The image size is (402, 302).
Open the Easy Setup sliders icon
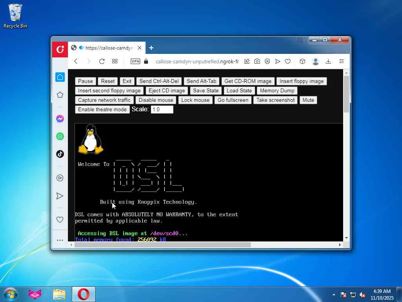tap(342, 61)
